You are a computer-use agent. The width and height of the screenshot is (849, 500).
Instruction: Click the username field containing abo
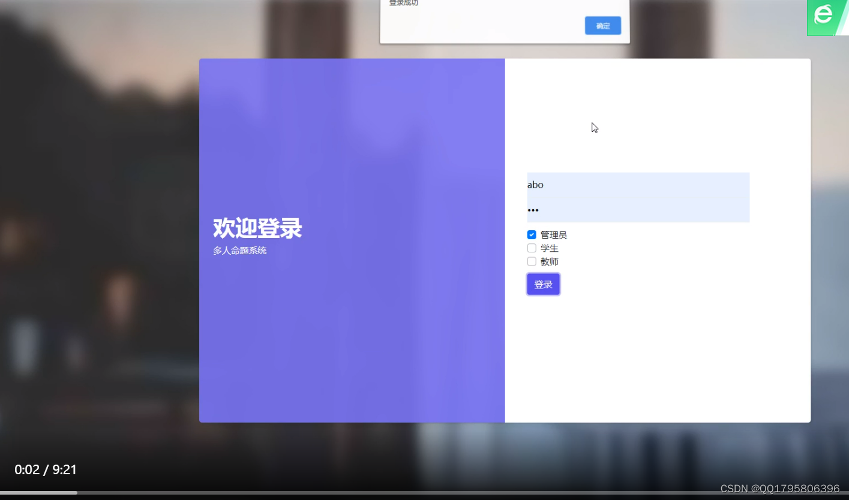coord(638,185)
